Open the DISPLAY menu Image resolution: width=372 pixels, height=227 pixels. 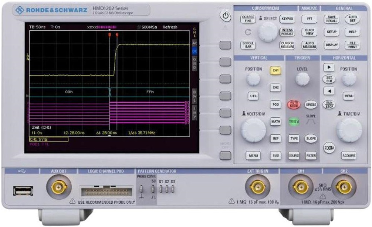coord(331,45)
